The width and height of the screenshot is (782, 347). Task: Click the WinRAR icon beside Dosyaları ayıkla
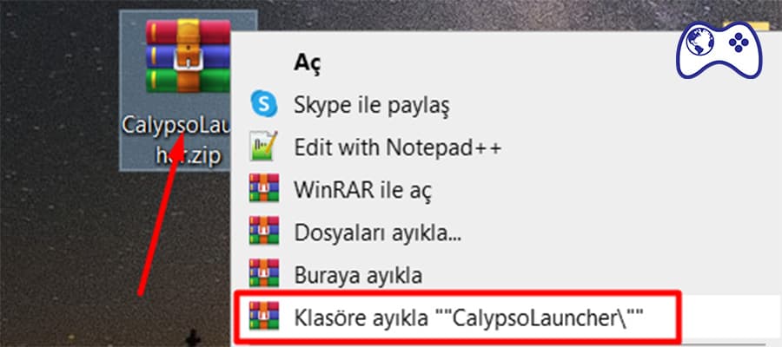264,230
